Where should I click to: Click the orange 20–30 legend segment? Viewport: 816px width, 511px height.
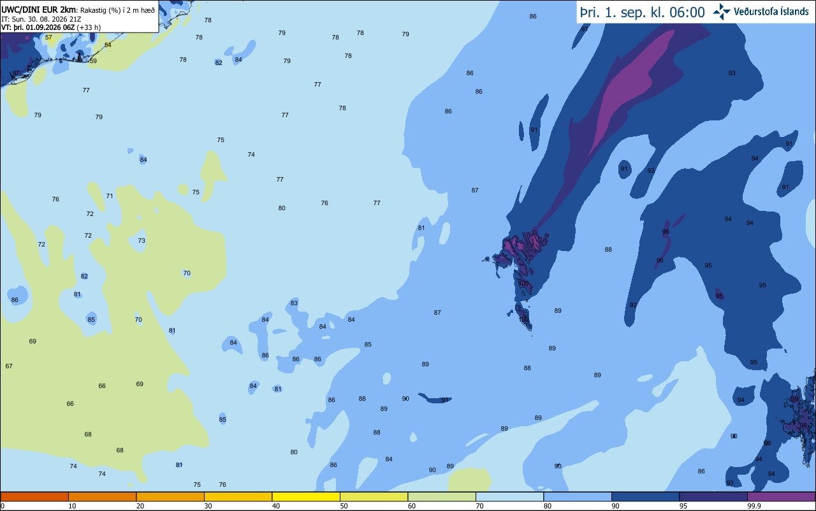170,496
